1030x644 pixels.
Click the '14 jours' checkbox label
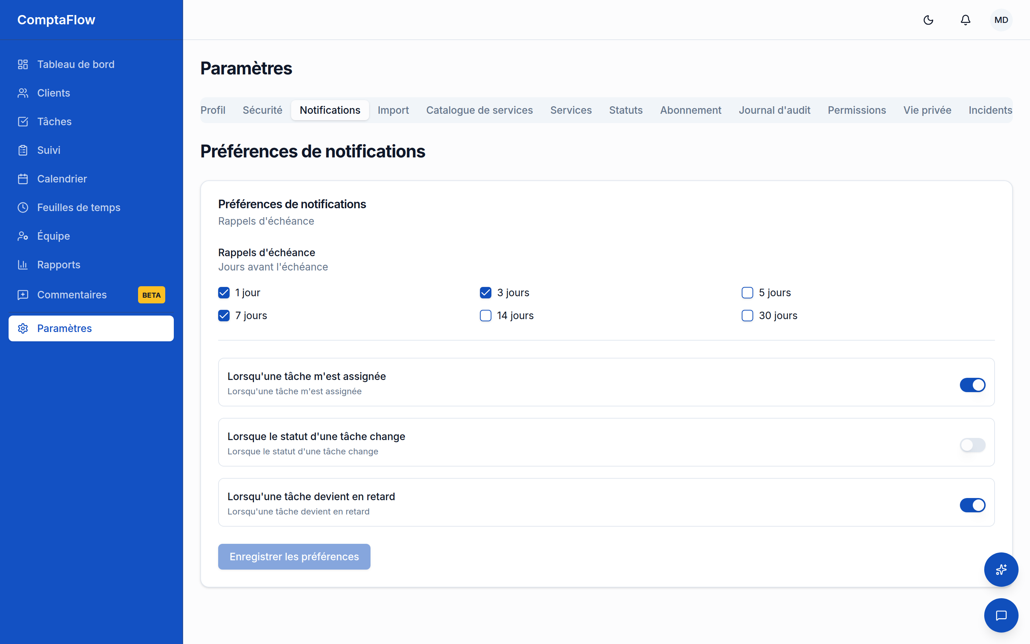(x=515, y=316)
